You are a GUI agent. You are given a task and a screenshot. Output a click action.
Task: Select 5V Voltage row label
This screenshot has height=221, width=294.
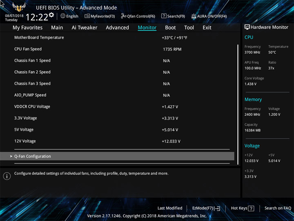tap(24, 129)
